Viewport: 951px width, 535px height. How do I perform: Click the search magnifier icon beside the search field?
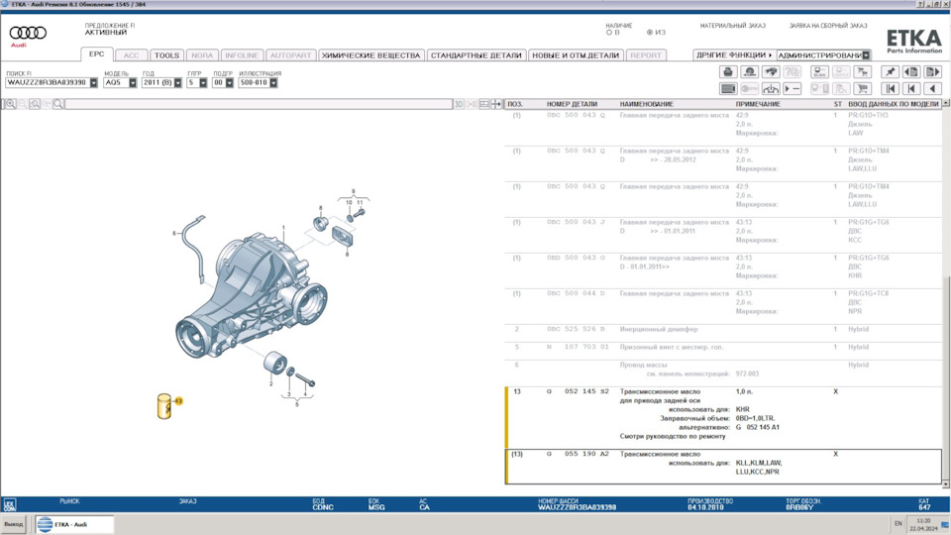[58, 104]
